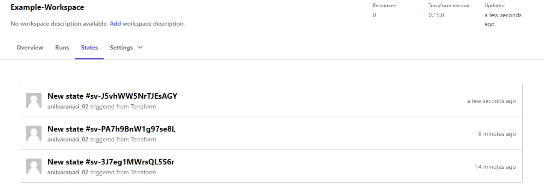This screenshot has width=544, height=188.
Task: Switch to the Overview tab
Action: click(30, 47)
